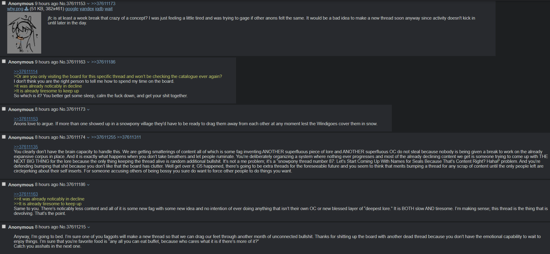550x254 pixels.
Task: Expand post menu arrow for No.37611173
Action: click(x=88, y=109)
